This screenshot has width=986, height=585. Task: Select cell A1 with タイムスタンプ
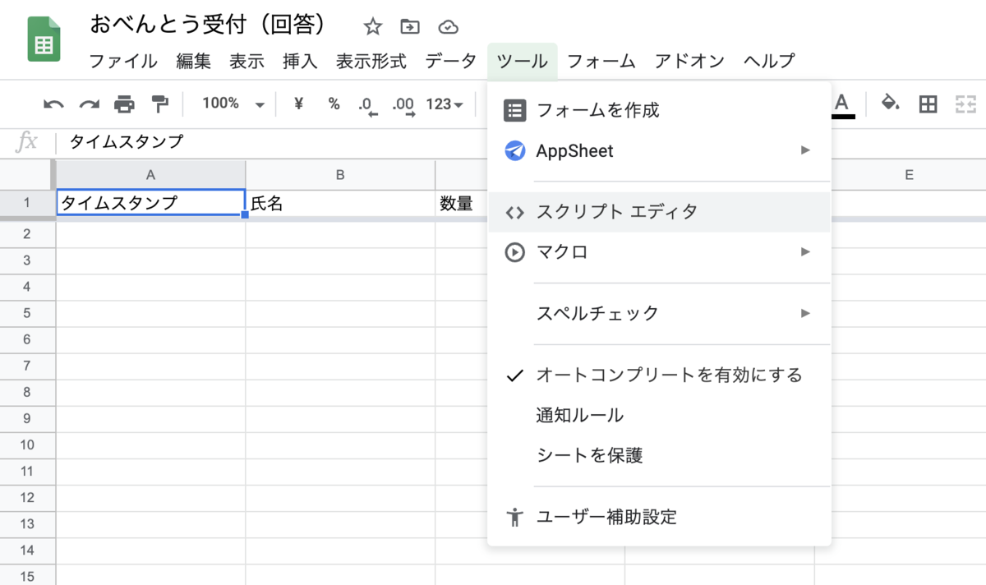coord(150,203)
